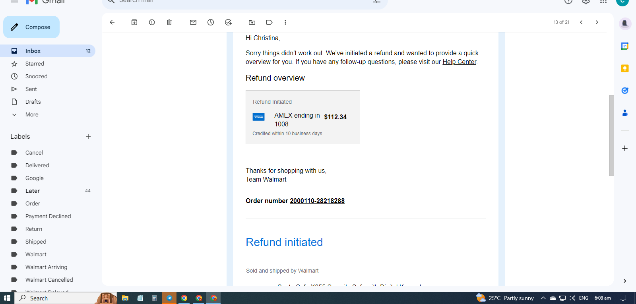This screenshot has width=636, height=304.
Task: Click the Refund overview heading text
Action: pos(275,78)
